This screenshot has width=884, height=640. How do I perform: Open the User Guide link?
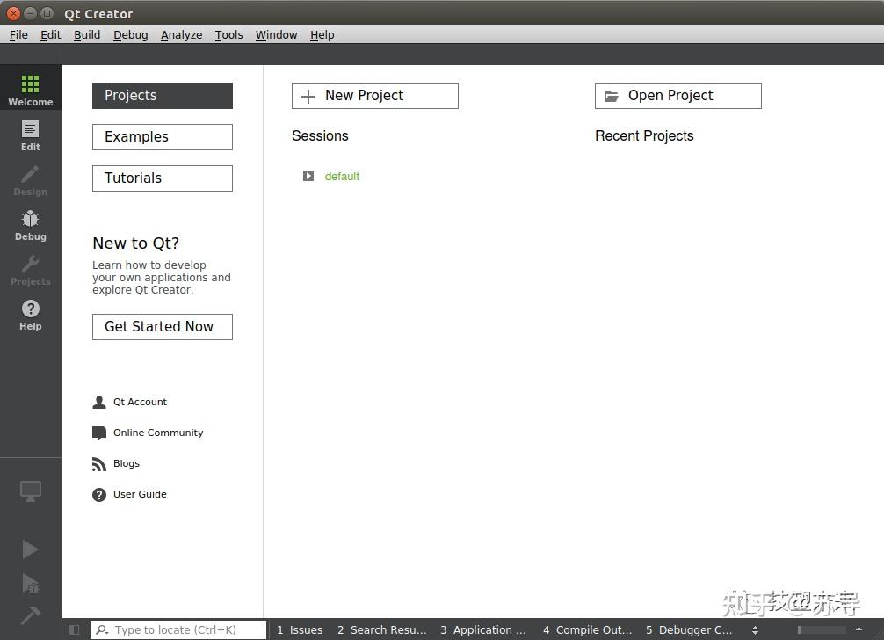[140, 495]
